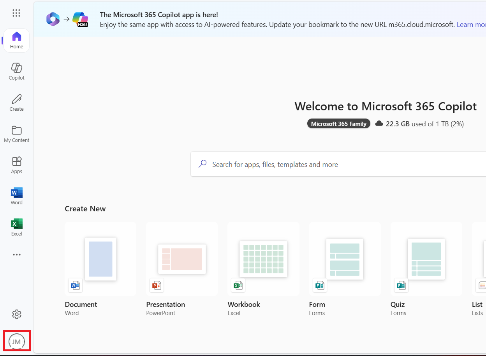Click the Workbook label text
Viewport: 486px width, 356px height.
[x=244, y=305]
